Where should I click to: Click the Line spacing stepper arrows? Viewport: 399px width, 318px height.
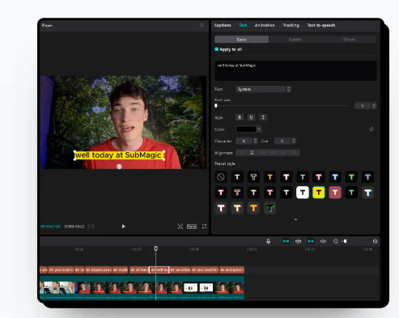[294, 141]
